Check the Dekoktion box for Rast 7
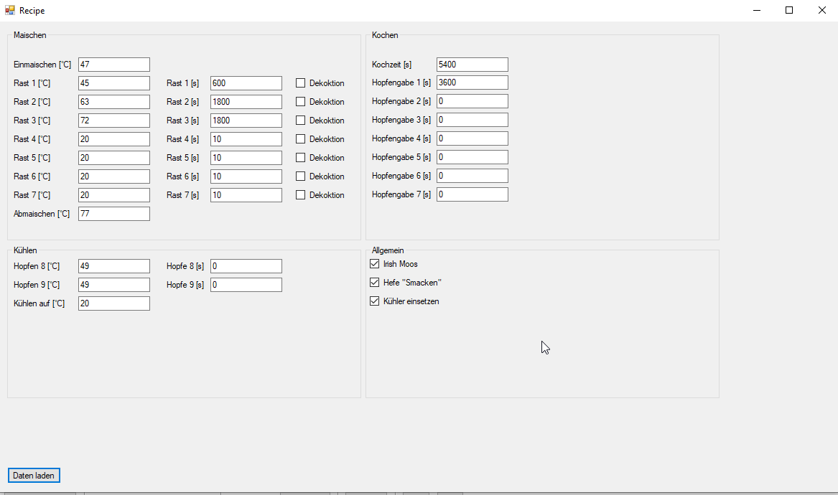Viewport: 838px width, 495px height. 301,195
